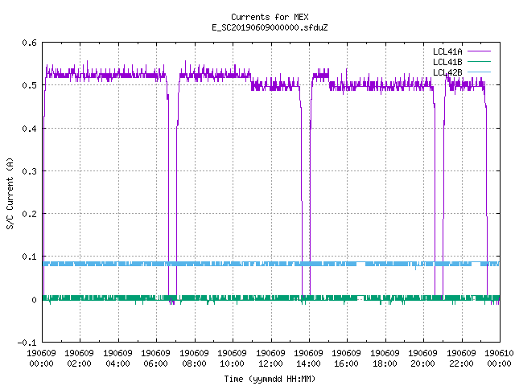Click the green LCL41B legend line sample
This screenshot has width=515, height=386.
click(479, 61)
